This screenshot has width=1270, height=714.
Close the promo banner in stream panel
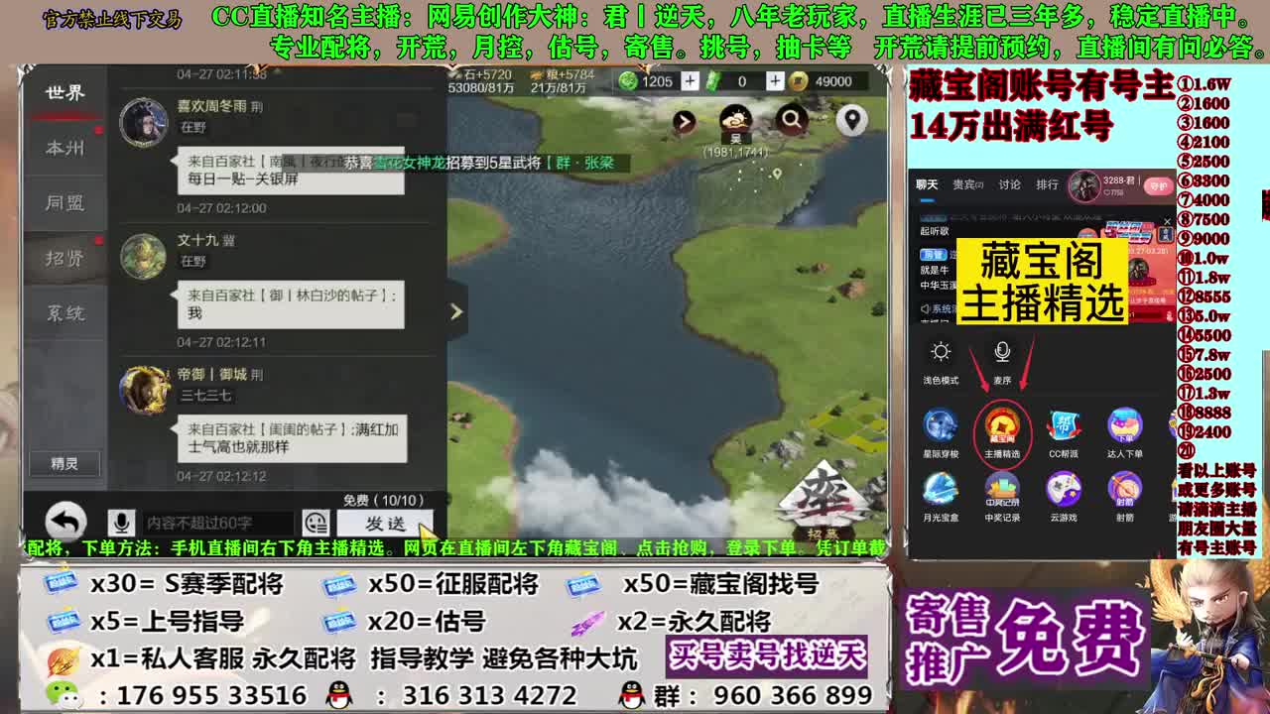click(1168, 222)
